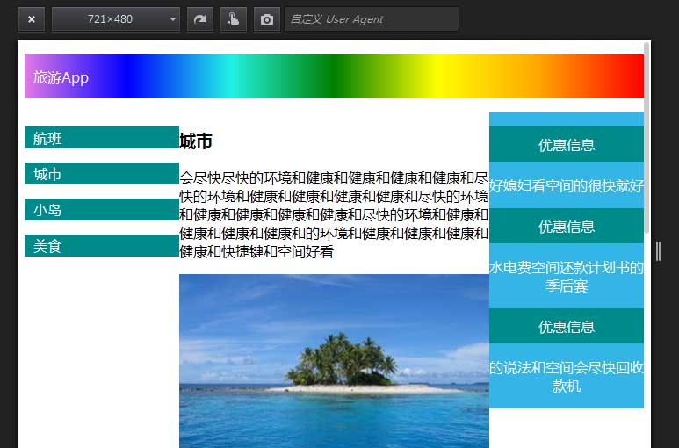Select the 城市 menu item
The height and width of the screenshot is (448, 679).
pos(102,174)
